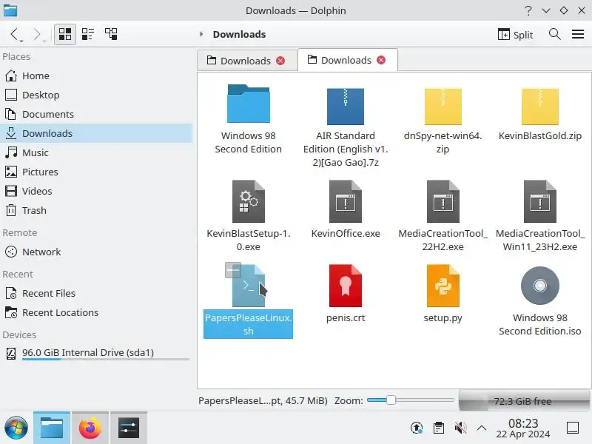Click the muted volume tray icon
592x444 pixels.
[460, 428]
